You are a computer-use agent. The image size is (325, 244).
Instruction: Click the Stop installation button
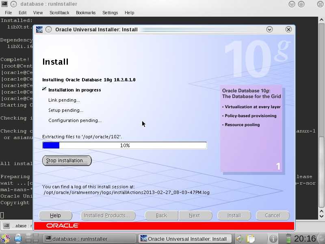pyautogui.click(x=67, y=161)
